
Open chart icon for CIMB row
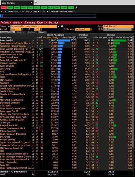33,77
